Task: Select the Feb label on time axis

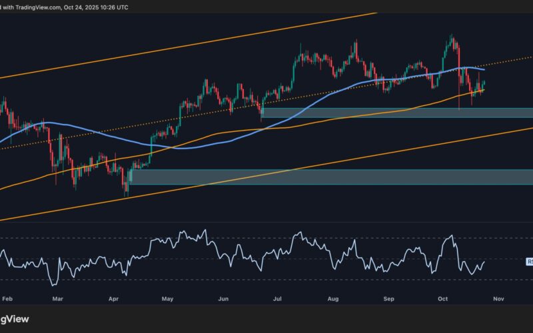Action: pyautogui.click(x=7, y=300)
